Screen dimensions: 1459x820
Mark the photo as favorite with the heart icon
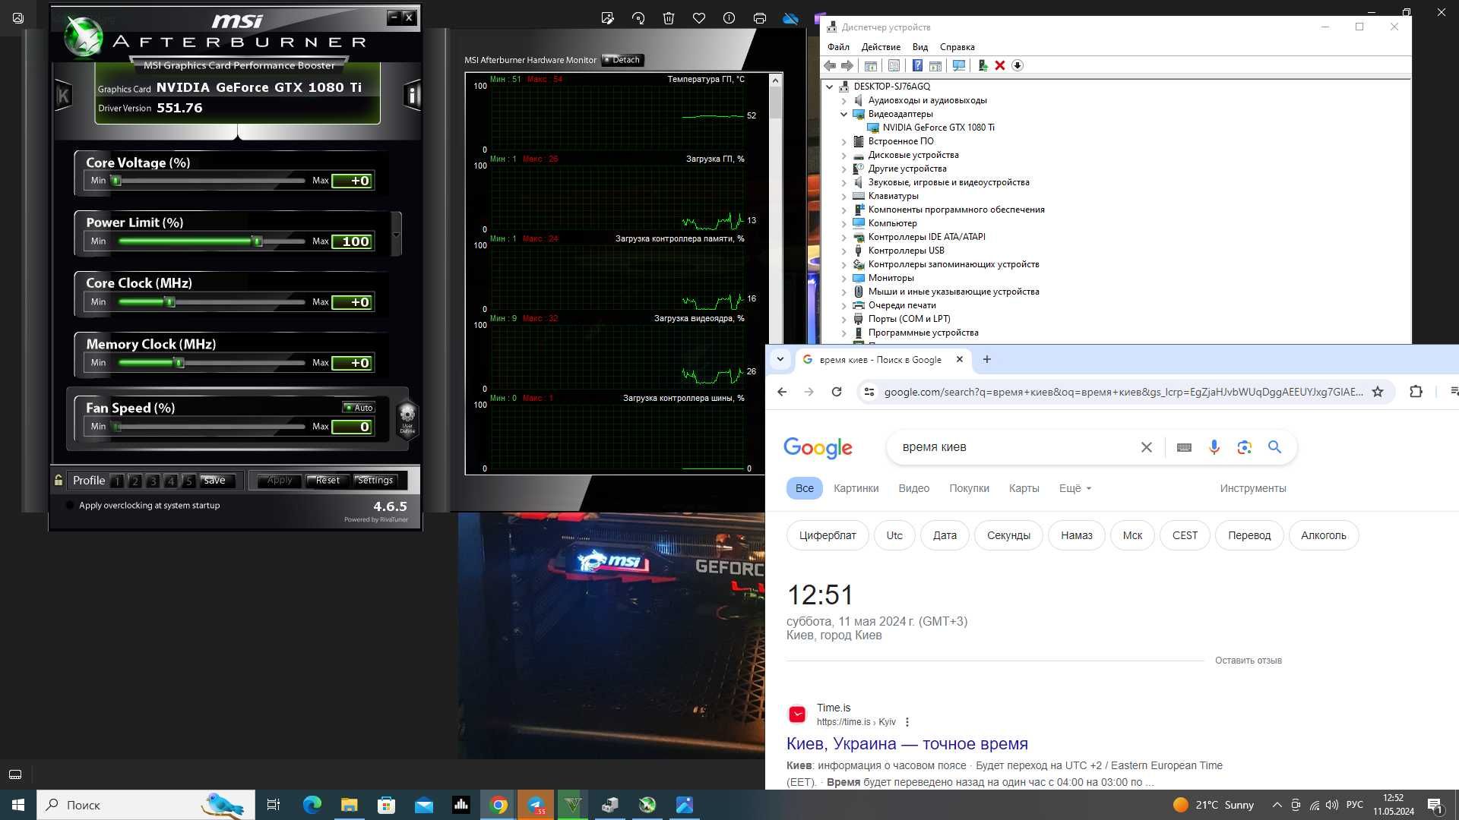[x=699, y=18]
